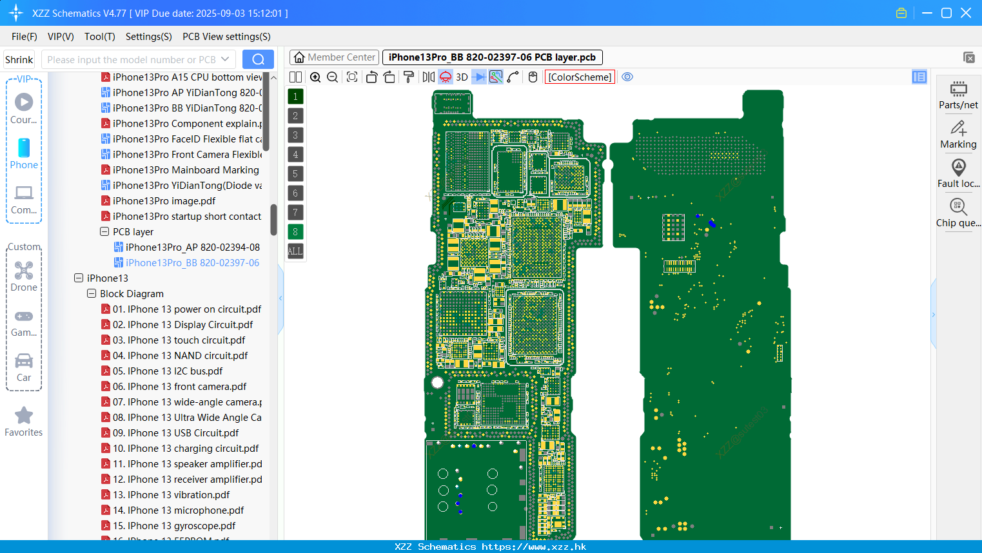Screen dimensions: 982x553
Task: Toggle the eye visibility icon in toolbar
Action: click(627, 77)
